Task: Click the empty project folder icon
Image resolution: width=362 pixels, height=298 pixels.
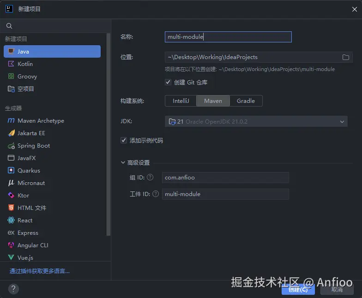Action: point(11,89)
